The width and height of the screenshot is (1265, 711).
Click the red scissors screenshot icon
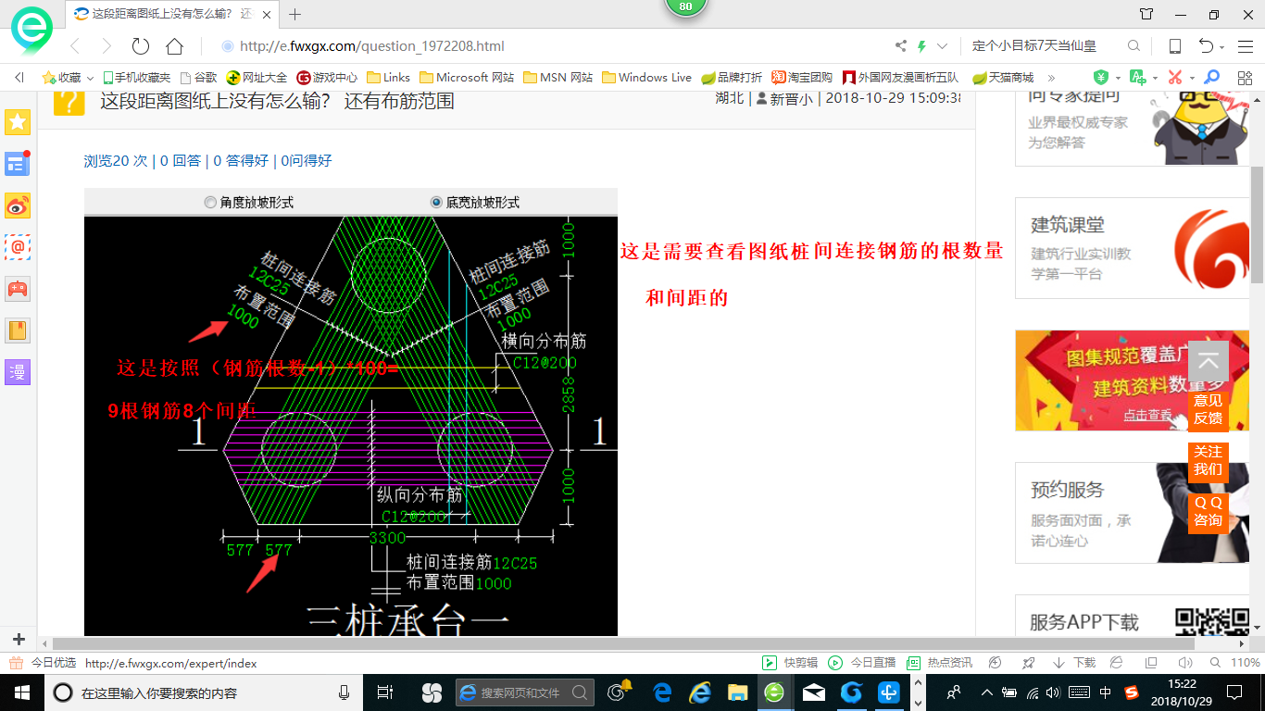pos(1174,78)
